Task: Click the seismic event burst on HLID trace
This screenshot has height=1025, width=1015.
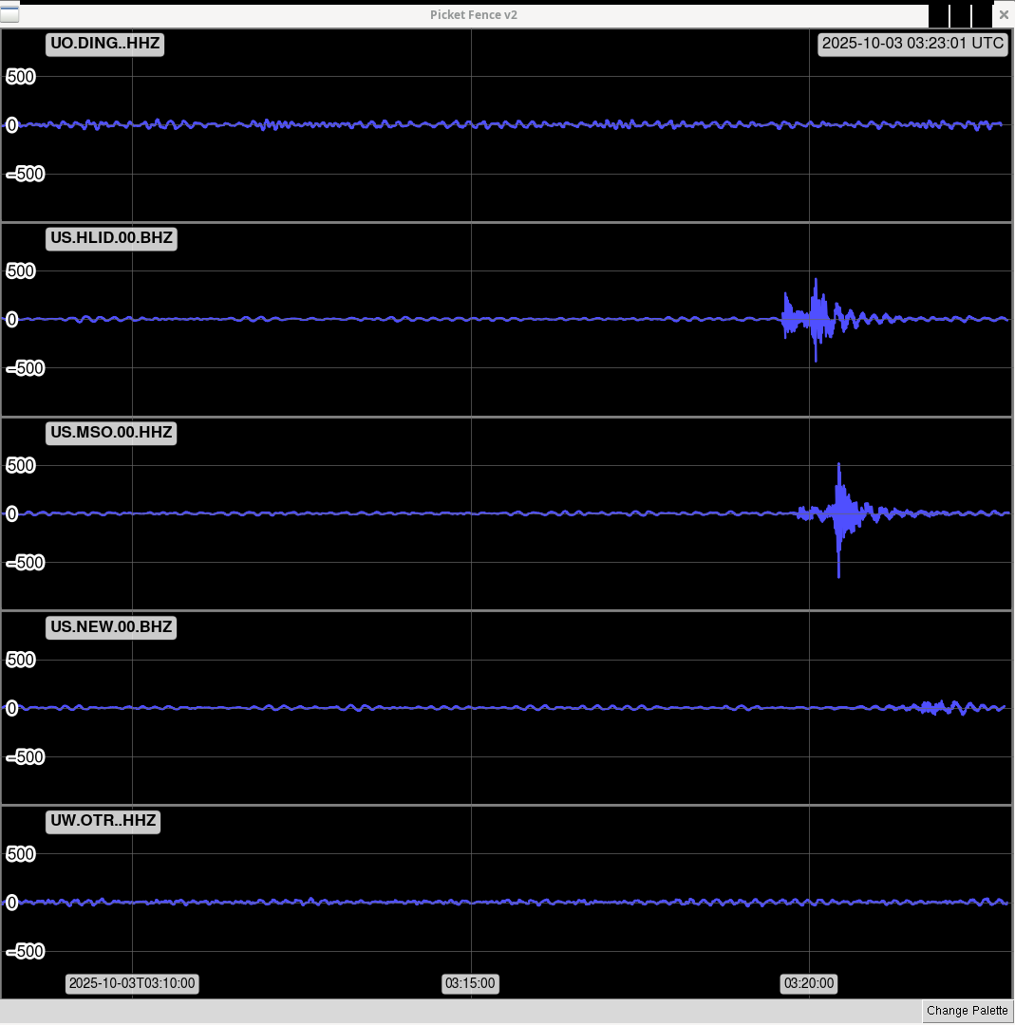Action: [x=815, y=319]
